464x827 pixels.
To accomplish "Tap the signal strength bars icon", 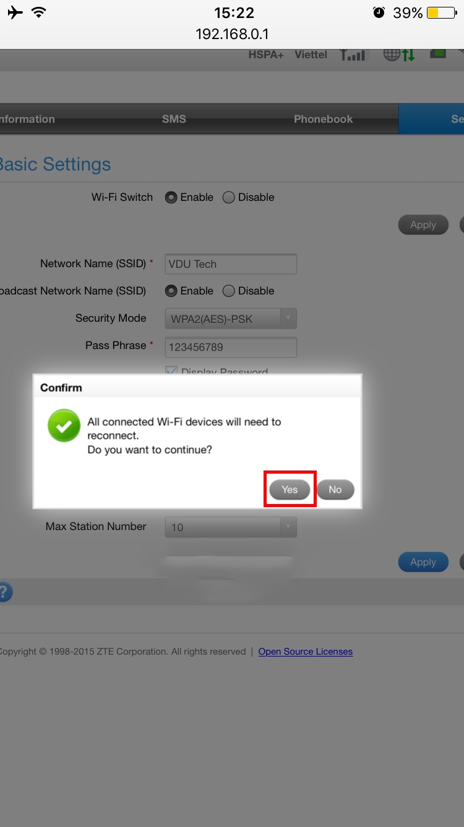I will 353,55.
